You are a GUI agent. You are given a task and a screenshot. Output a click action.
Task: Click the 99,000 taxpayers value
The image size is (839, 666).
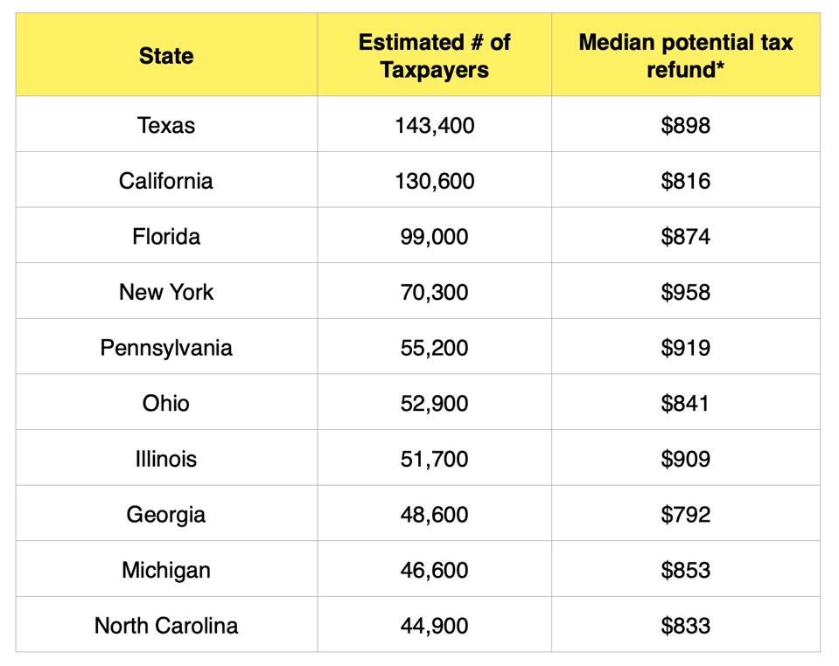coord(434,237)
